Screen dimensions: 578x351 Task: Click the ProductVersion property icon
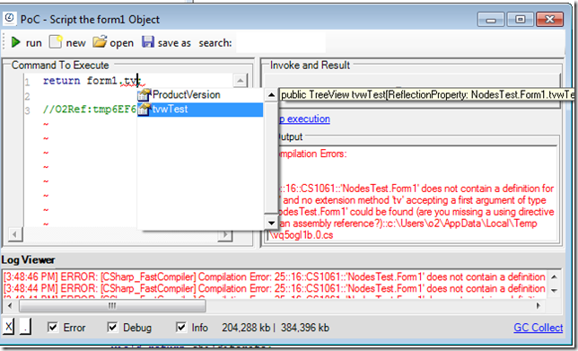(144, 95)
